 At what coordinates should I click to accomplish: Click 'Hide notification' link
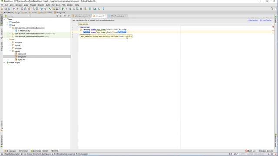pyautogui.click(x=265, y=20)
